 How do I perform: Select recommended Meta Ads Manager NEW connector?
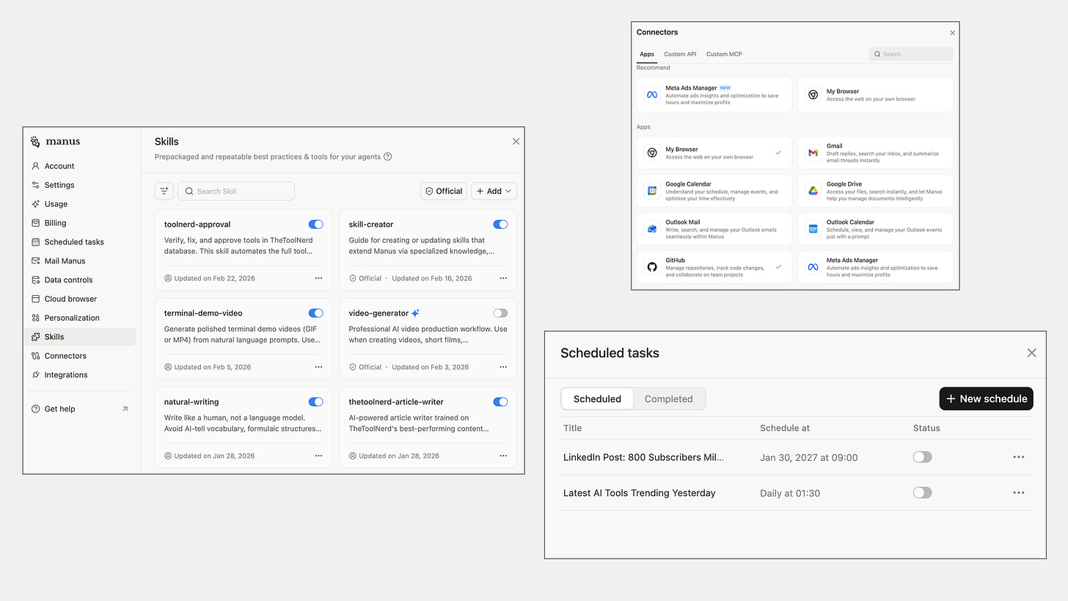click(715, 95)
